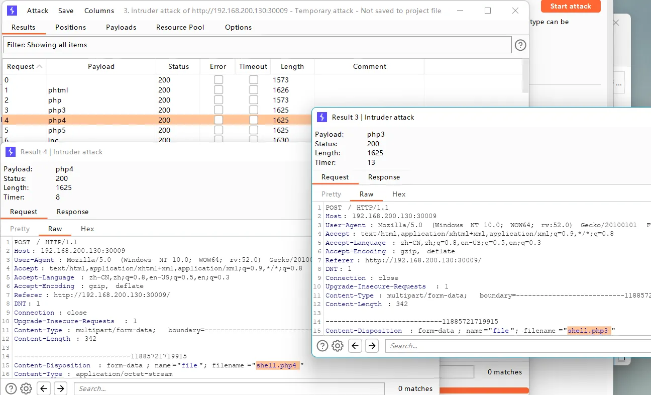This screenshot has width=651, height=395.
Task: Open search settings gear in Result 3 window
Action: pos(338,346)
